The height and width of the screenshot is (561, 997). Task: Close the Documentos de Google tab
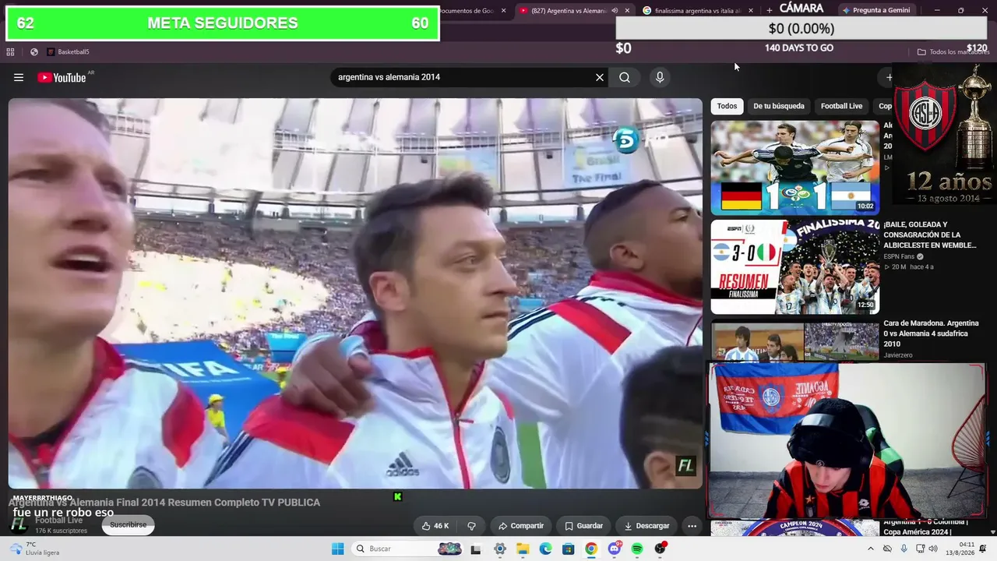coord(504,11)
